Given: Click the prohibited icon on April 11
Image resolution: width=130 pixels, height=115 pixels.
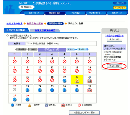Looking at the screenshot, I should [x=52, y=71].
